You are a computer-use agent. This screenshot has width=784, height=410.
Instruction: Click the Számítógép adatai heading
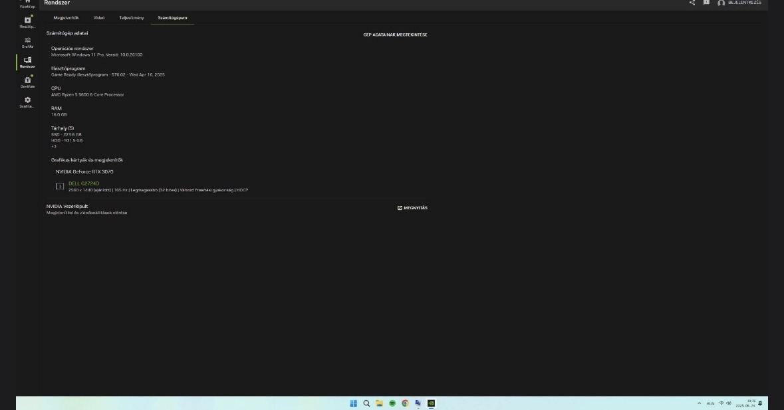pos(67,33)
